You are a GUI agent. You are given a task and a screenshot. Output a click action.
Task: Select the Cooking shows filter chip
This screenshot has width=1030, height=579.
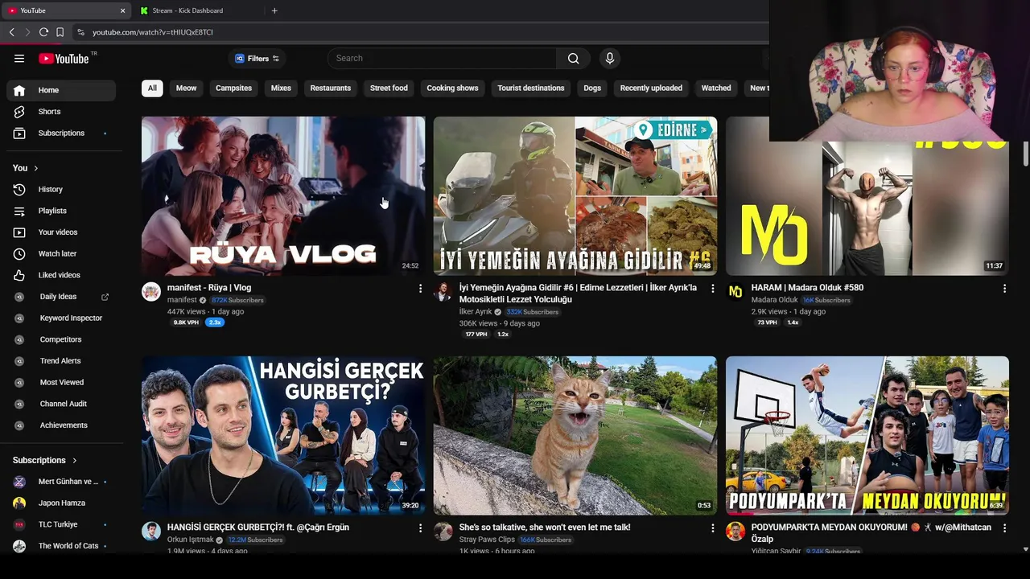pyautogui.click(x=452, y=88)
